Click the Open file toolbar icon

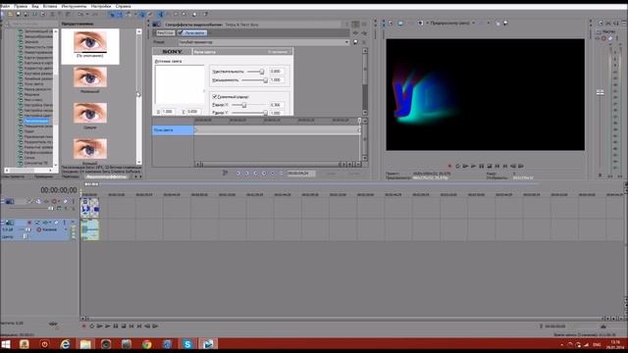coord(11,14)
